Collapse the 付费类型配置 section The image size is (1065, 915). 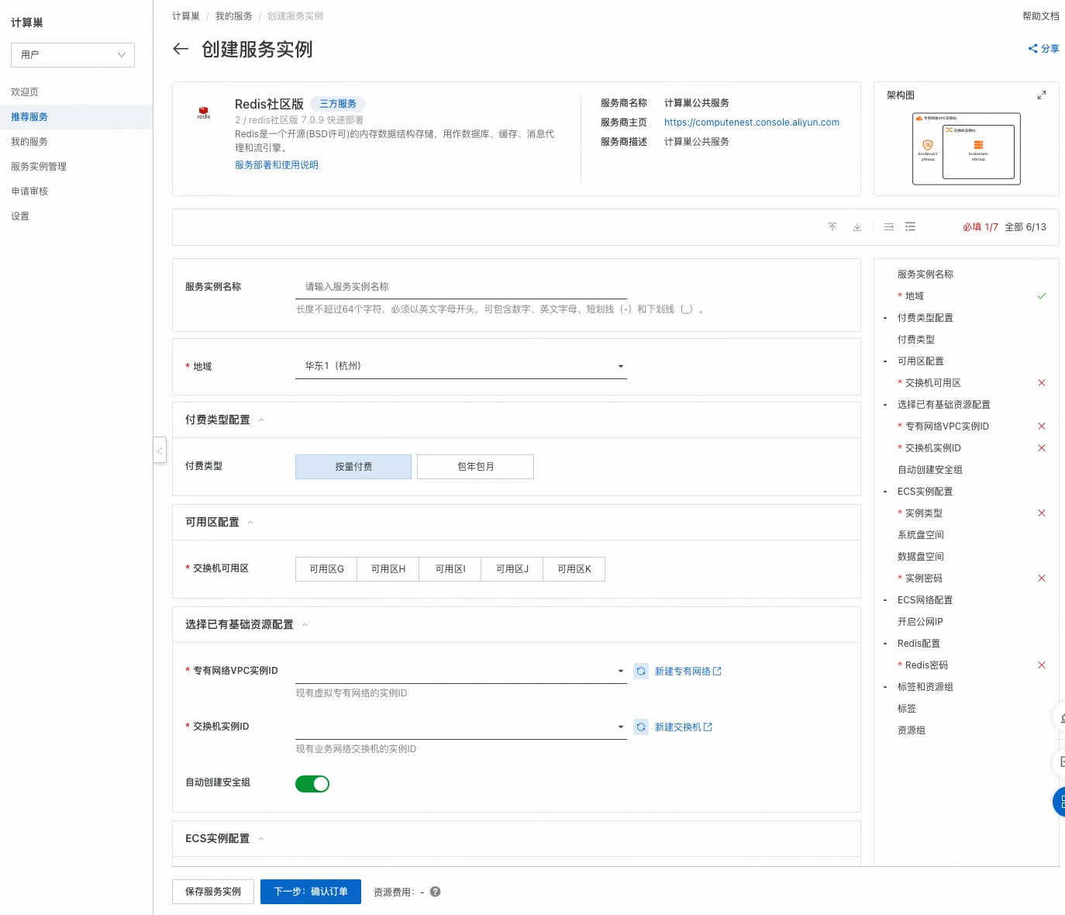pos(261,420)
